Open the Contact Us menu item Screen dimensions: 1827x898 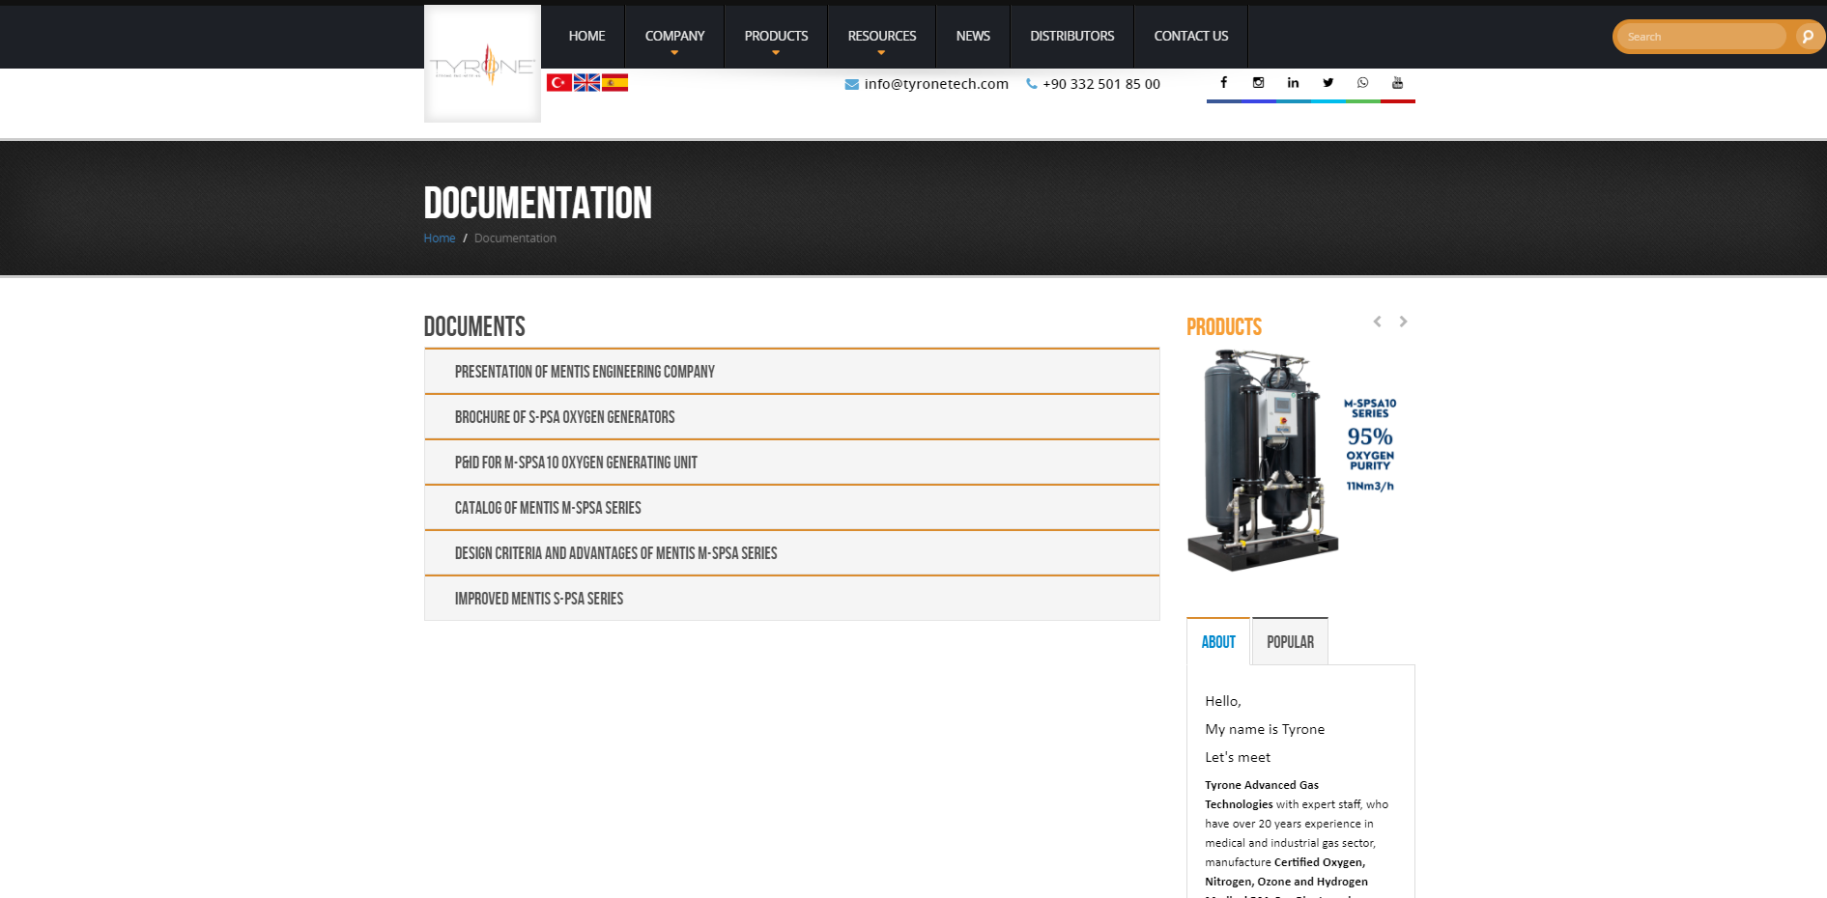(1191, 37)
